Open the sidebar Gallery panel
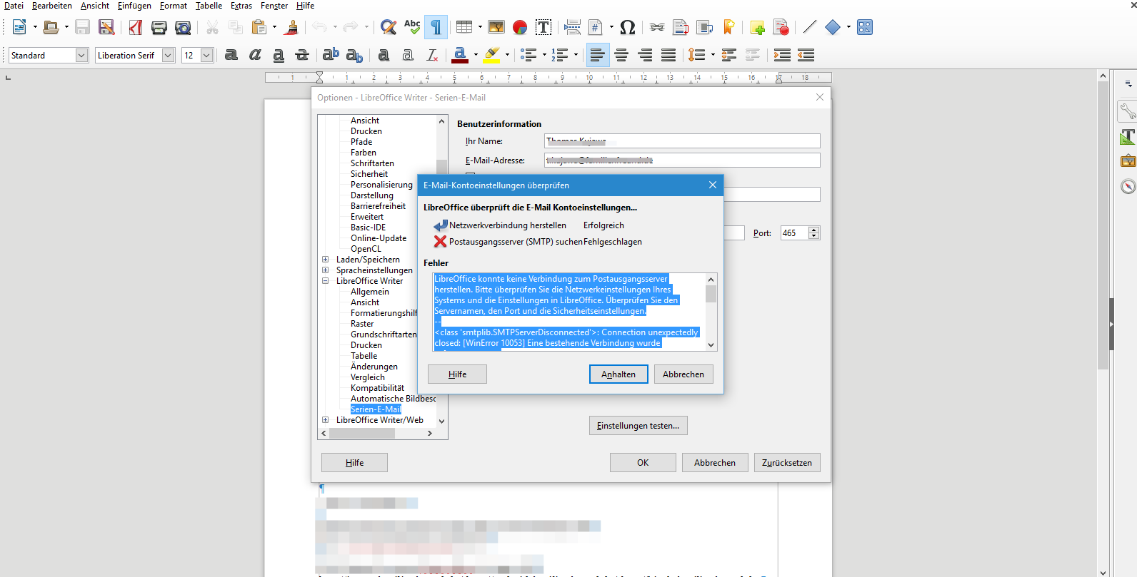Image resolution: width=1137 pixels, height=577 pixels. coord(1127,161)
